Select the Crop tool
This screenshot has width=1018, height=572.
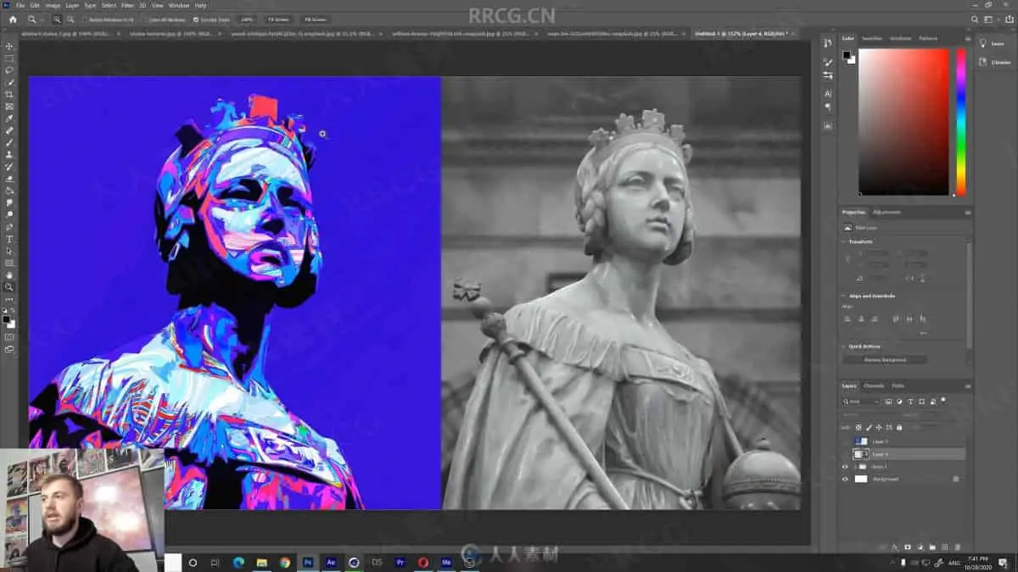[9, 94]
